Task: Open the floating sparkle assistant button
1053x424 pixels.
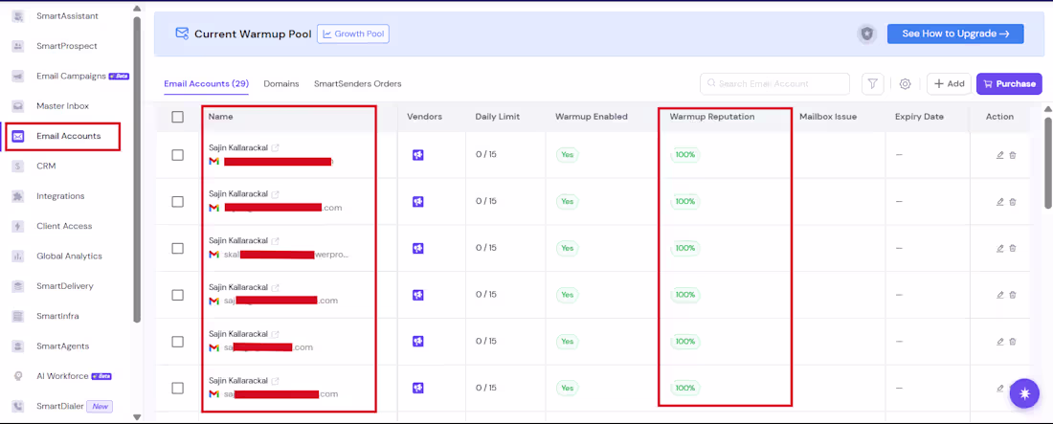Action: point(1024,393)
